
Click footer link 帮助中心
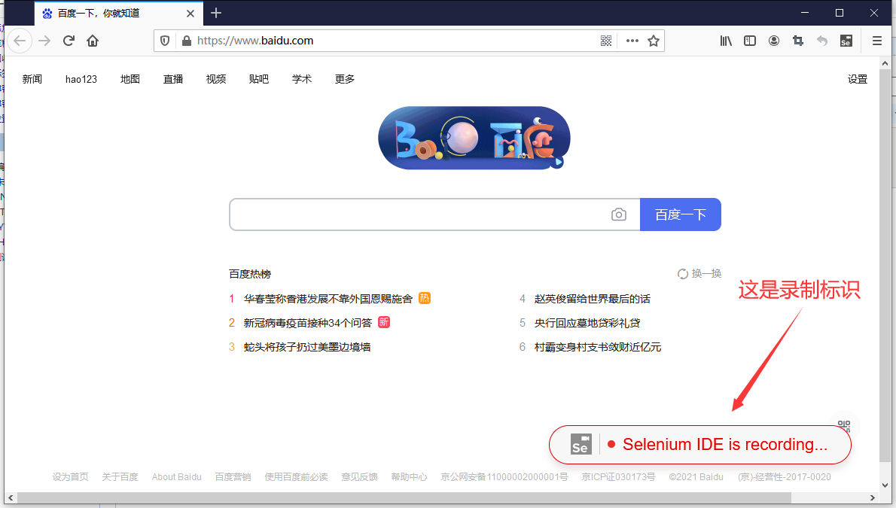(409, 476)
